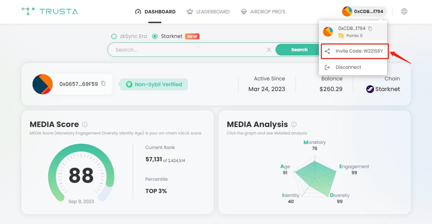Click the green Search button

click(x=299, y=50)
